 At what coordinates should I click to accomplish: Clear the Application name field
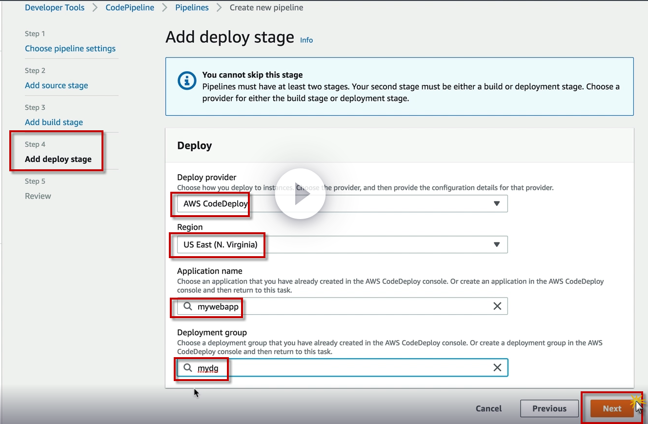[497, 306]
